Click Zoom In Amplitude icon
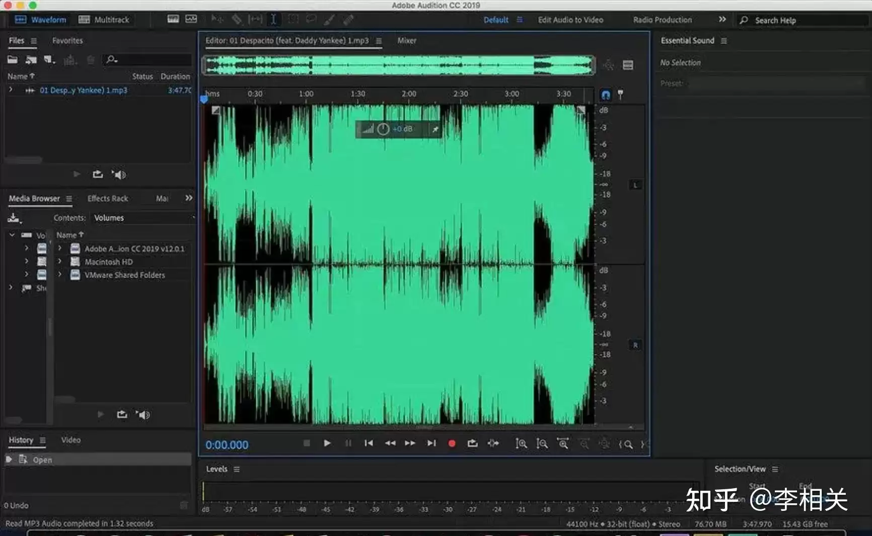 point(521,443)
